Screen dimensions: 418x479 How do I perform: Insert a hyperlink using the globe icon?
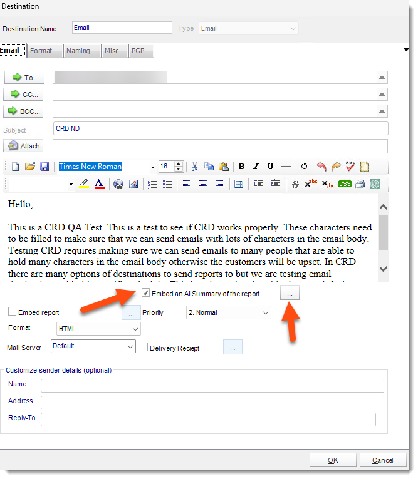pyautogui.click(x=118, y=184)
